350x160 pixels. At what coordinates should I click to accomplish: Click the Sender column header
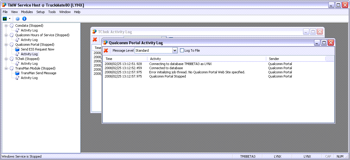295,59
